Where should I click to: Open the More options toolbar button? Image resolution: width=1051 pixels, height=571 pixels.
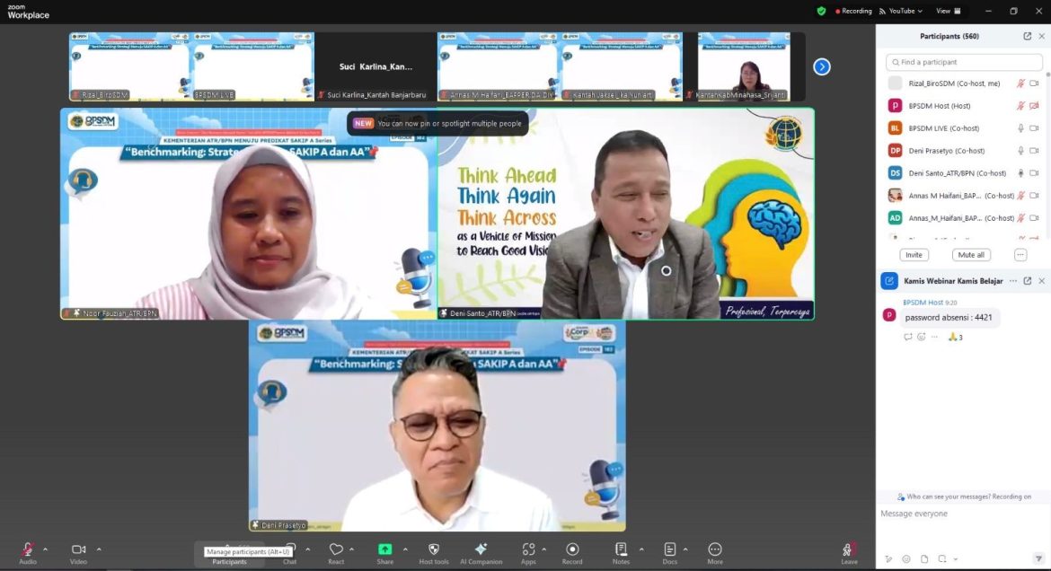(714, 553)
